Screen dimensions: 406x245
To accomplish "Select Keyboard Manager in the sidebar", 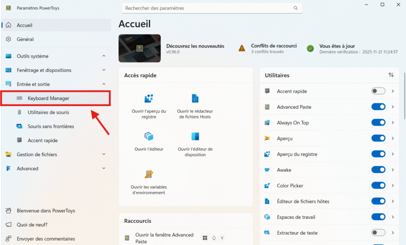I will tap(48, 98).
